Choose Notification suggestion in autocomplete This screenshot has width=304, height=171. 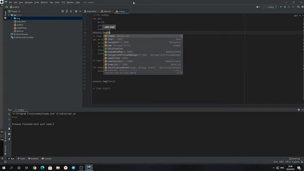[x=143, y=48]
